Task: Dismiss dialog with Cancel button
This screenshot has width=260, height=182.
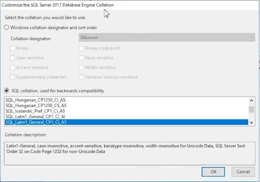Action: pyautogui.click(x=243, y=172)
